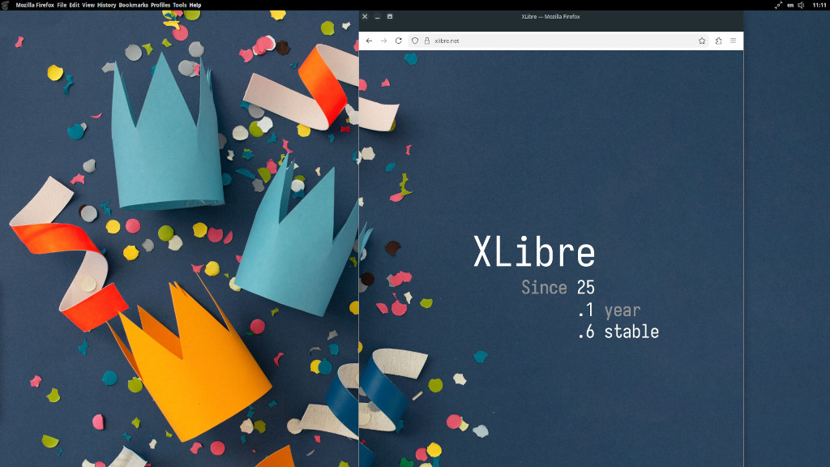Open the History menu
830x467 pixels.
(106, 6)
